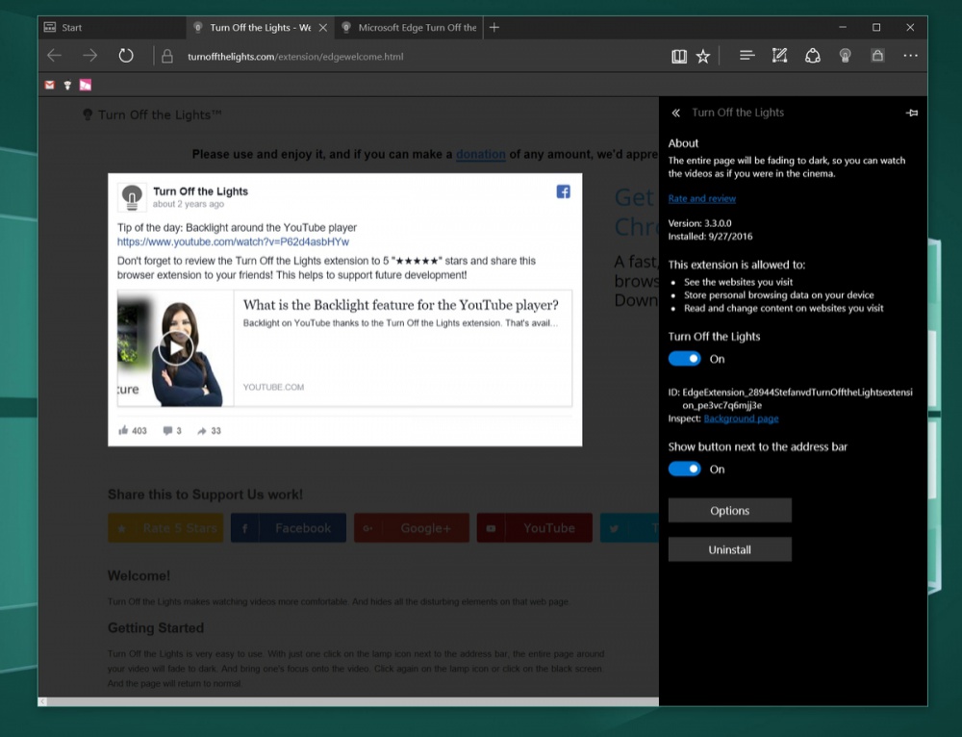Select the Turn Off the Lights - We tab
The image size is (962, 737).
[x=260, y=28]
